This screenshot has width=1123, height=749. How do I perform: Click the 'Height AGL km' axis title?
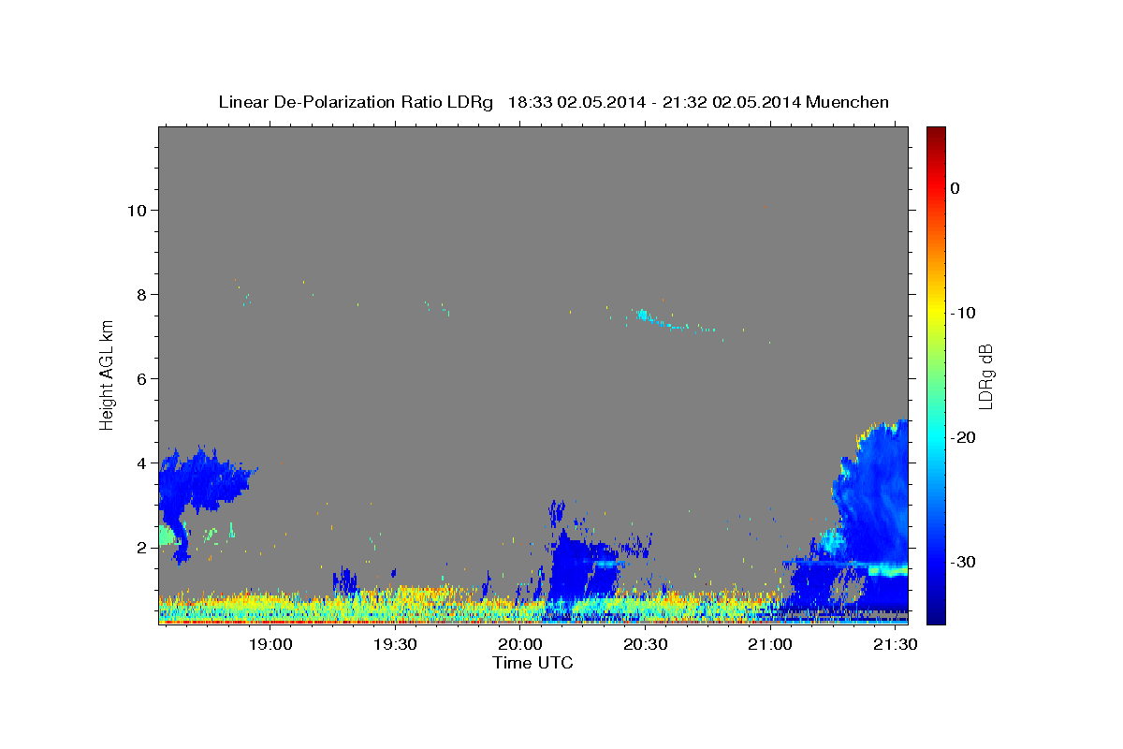click(108, 374)
